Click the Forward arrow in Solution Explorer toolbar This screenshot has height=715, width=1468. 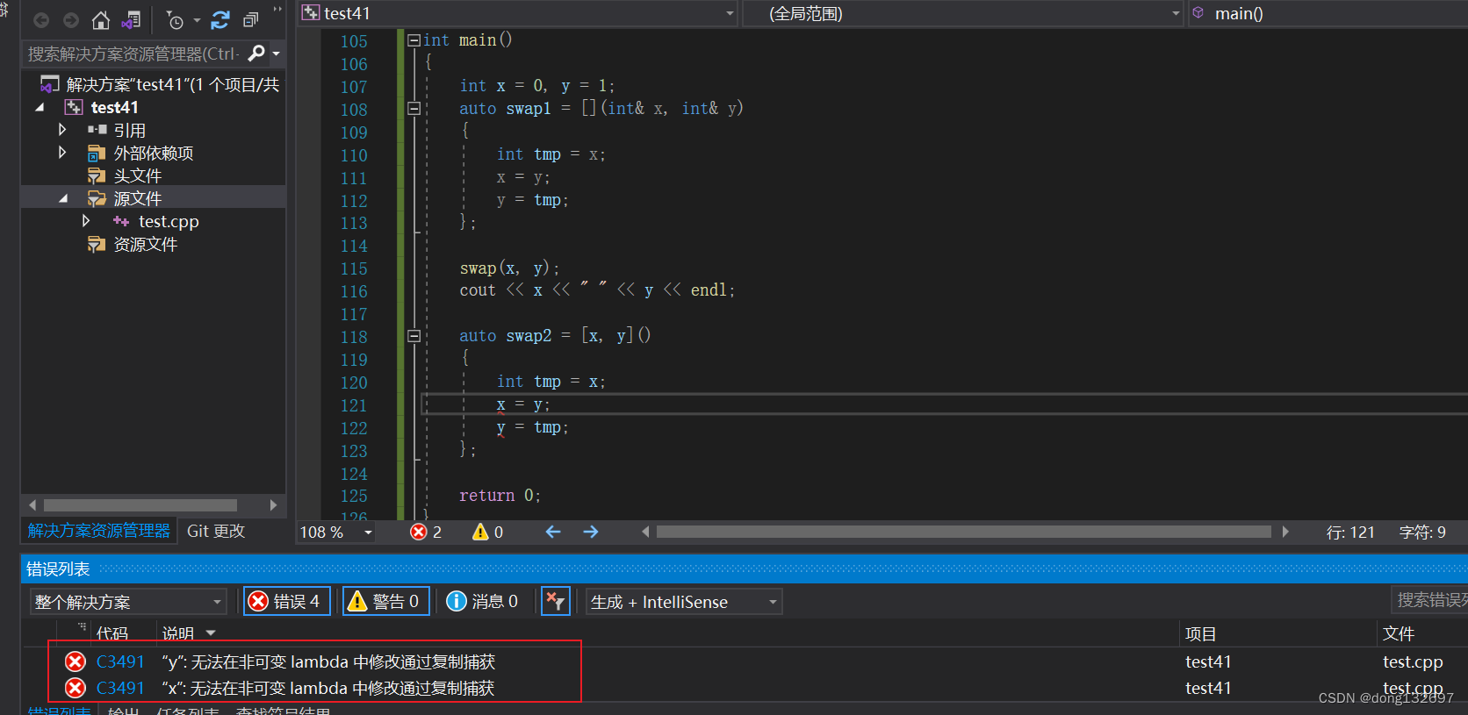(71, 19)
